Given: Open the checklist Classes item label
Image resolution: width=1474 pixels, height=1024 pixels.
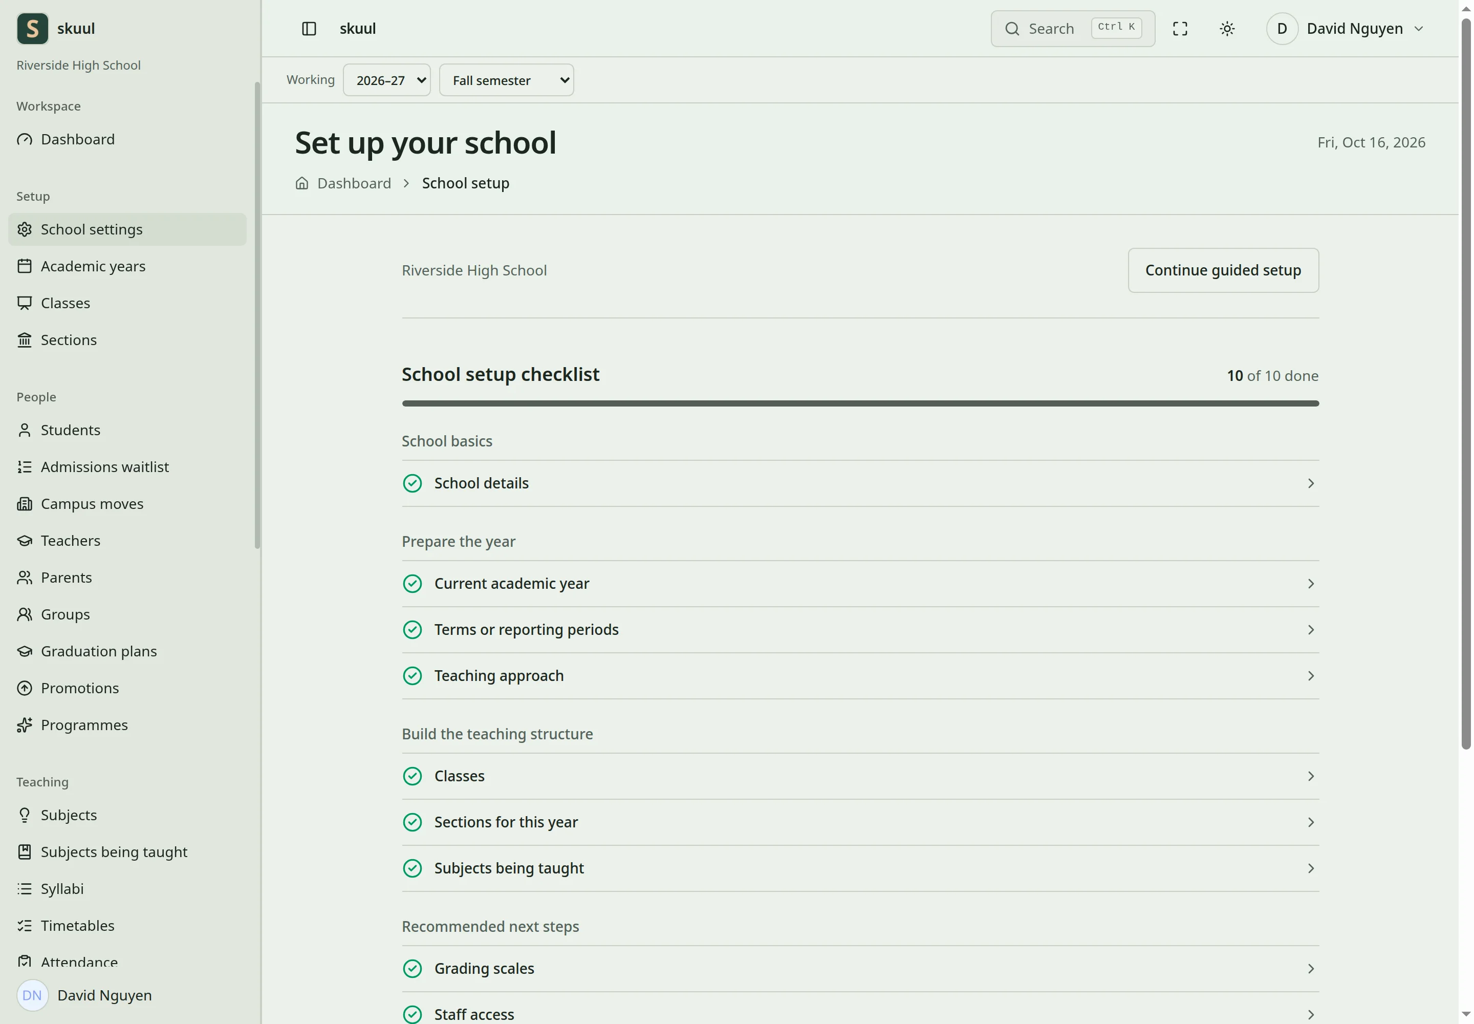Looking at the screenshot, I should (x=459, y=776).
